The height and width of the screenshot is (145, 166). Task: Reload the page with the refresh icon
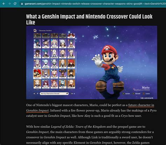[15, 4]
